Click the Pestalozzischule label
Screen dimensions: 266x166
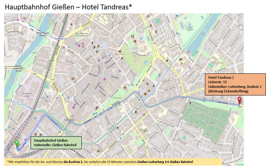coord(217,63)
